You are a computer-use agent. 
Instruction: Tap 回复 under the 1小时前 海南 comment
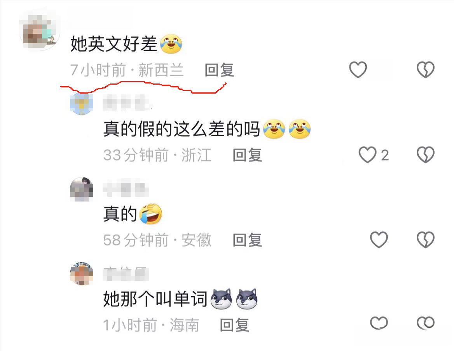[x=234, y=325]
